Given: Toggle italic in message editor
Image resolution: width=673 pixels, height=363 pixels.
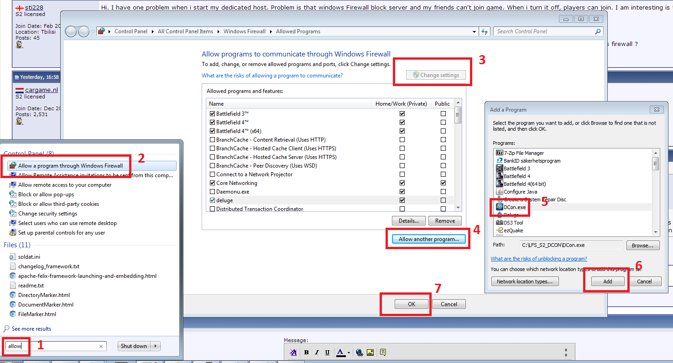Looking at the screenshot, I should [x=317, y=352].
